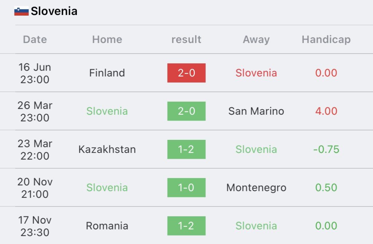Image resolution: width=373 pixels, height=244 pixels.
Task: Open the green 2-0 San Marino result badge
Action: [x=186, y=111]
